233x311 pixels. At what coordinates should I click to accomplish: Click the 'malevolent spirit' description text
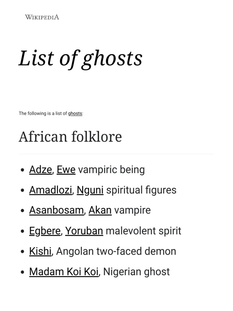143,231
